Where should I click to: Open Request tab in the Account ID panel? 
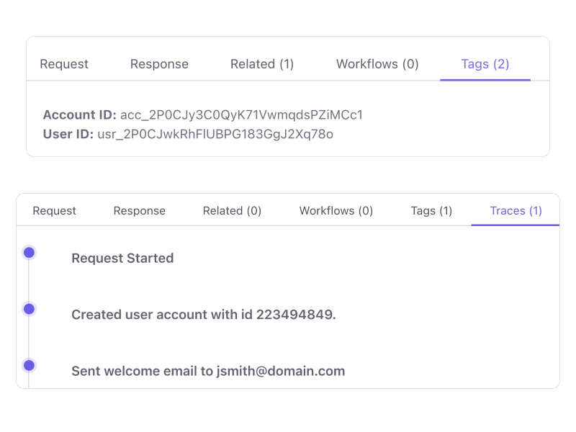pos(64,64)
